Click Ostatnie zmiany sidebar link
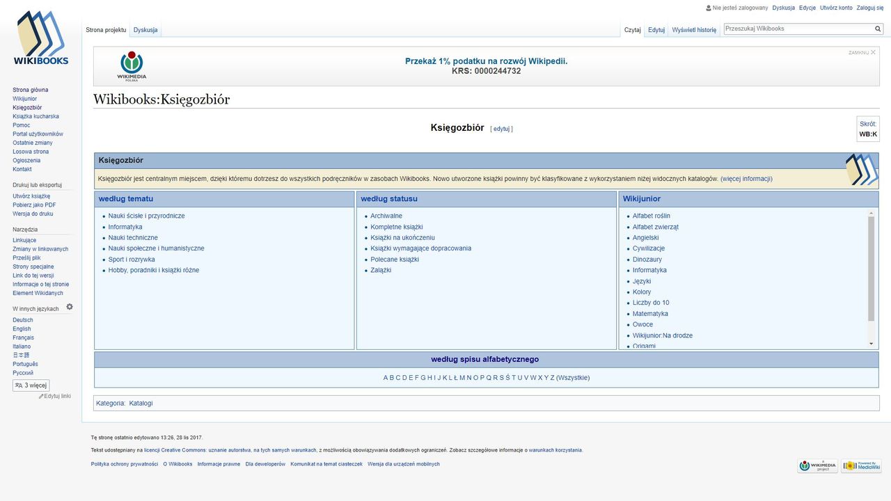The height and width of the screenshot is (501, 891). (x=33, y=143)
